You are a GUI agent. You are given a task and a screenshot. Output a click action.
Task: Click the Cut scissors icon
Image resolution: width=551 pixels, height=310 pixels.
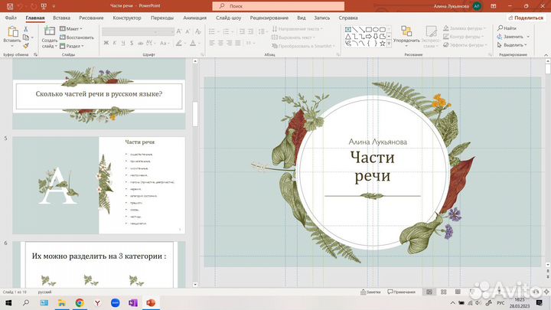coord(26,29)
